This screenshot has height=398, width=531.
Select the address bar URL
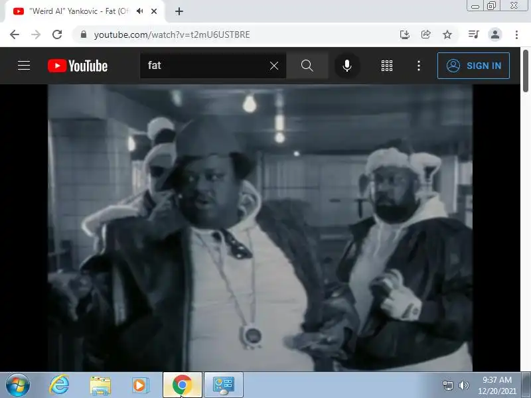point(172,35)
